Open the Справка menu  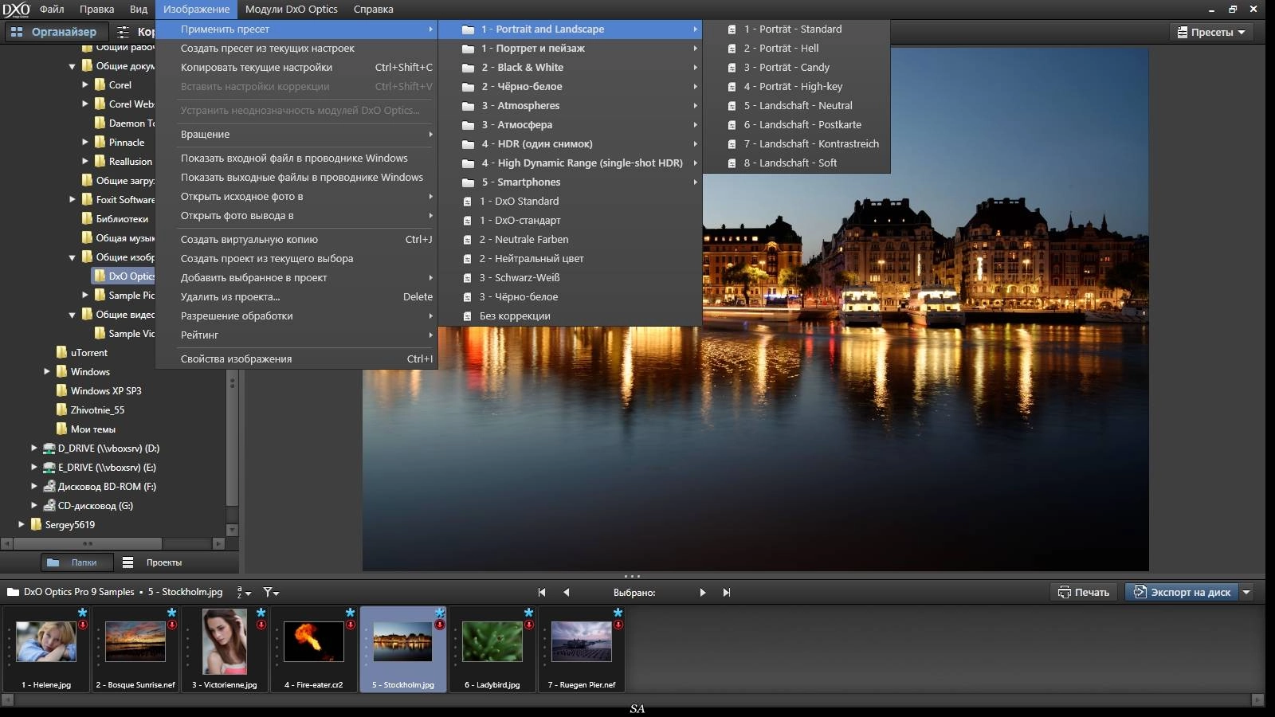click(x=373, y=10)
